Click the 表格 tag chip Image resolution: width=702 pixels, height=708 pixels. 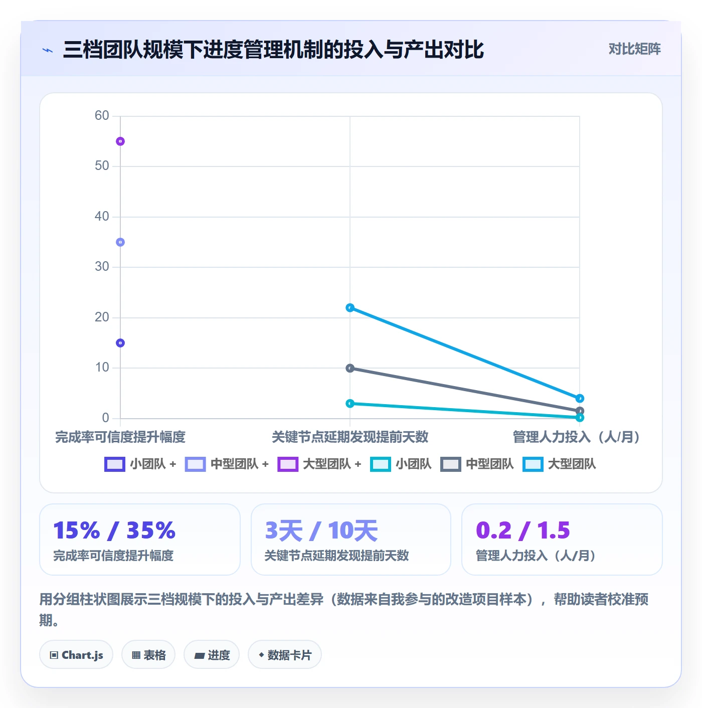point(148,655)
